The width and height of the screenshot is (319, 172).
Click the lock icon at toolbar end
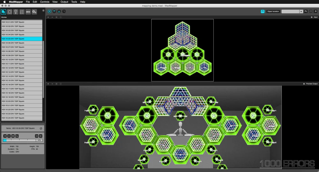coord(315,11)
